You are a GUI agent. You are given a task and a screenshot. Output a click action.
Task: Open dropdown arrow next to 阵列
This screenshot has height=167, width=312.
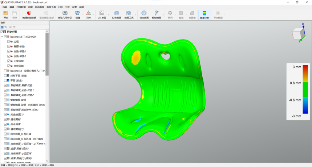[175, 15]
